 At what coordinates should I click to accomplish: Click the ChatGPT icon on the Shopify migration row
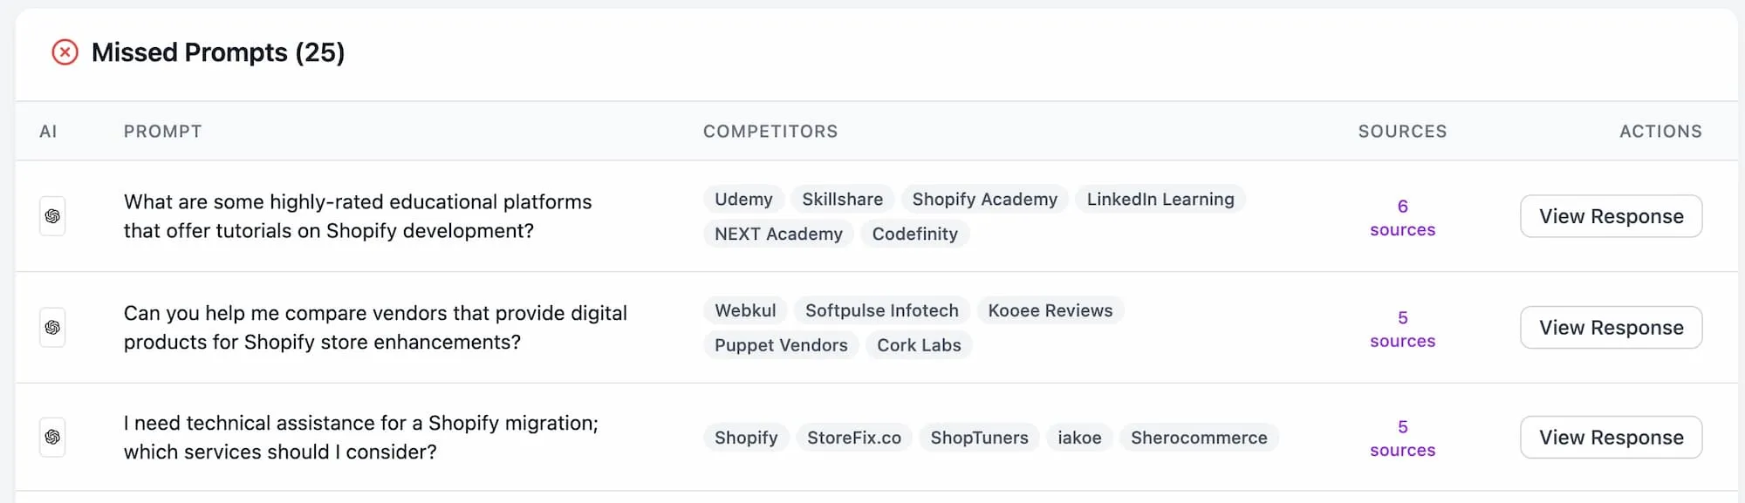(x=52, y=437)
